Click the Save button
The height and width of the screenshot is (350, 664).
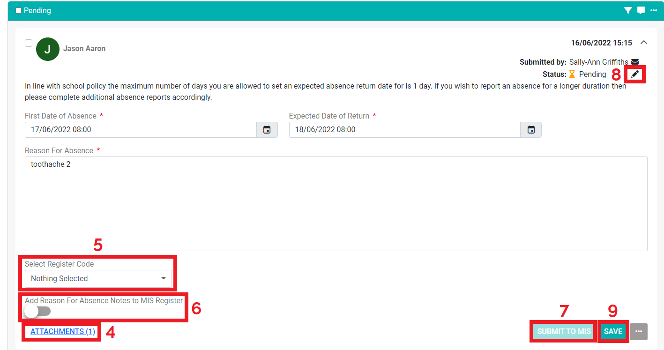coord(613,331)
